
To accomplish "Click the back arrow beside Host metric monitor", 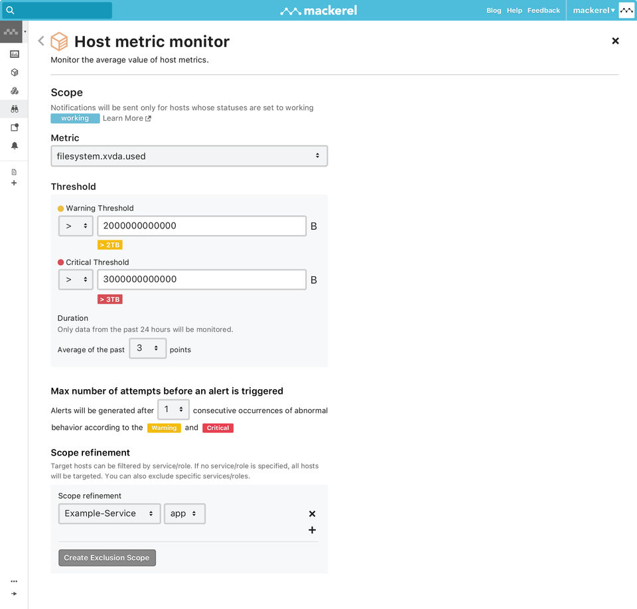I will click(x=41, y=41).
